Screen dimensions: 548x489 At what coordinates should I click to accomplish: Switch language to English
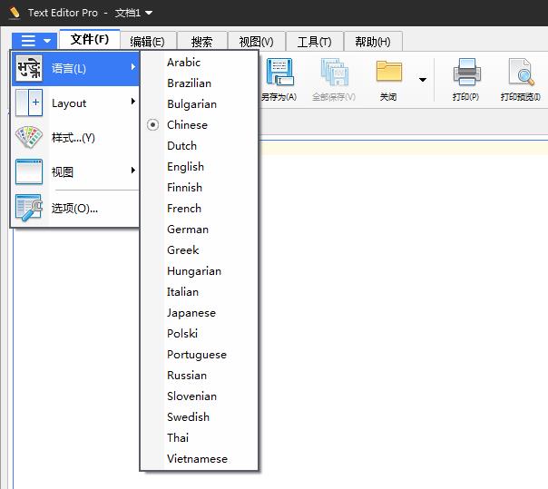(185, 167)
